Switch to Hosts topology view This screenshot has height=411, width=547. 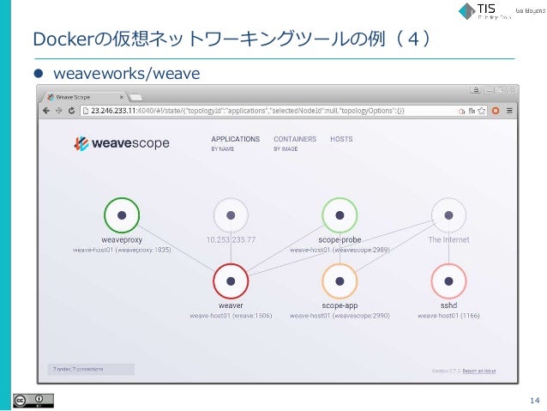pyautogui.click(x=341, y=139)
